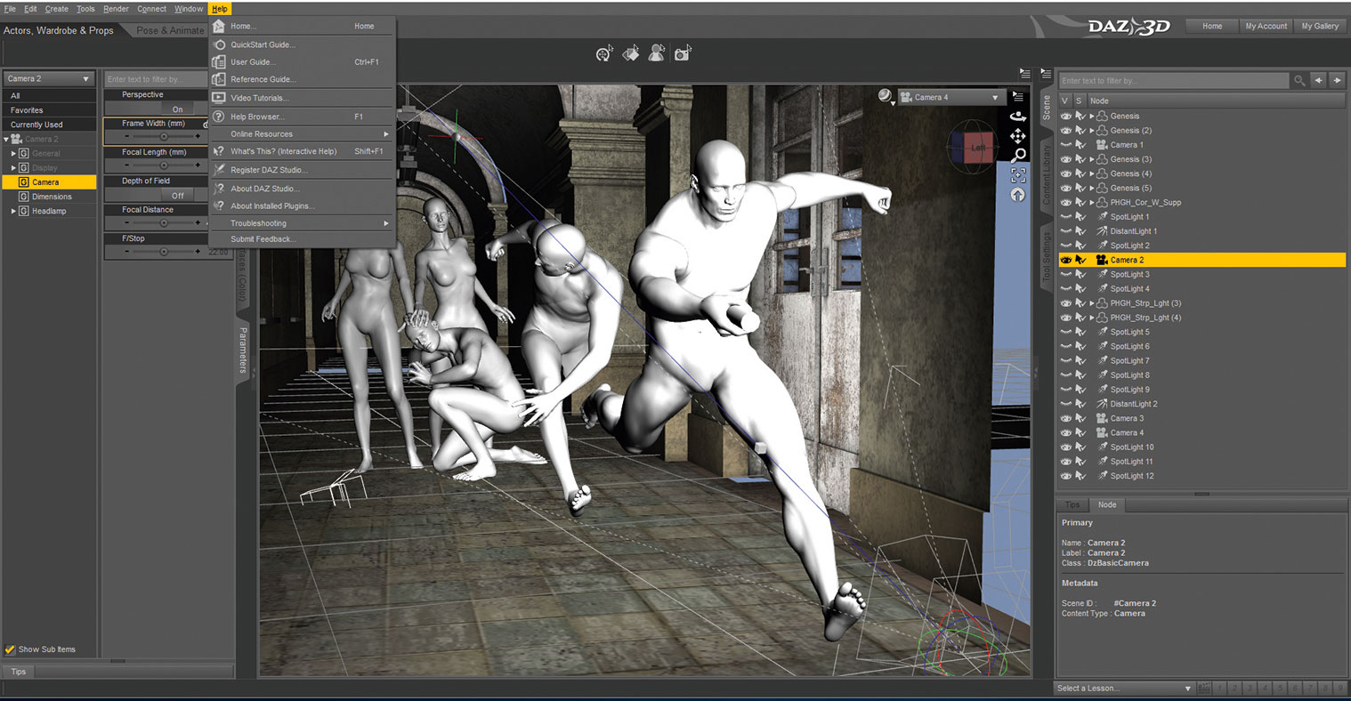Click the zoom magnifier icon in the viewport controls

coord(1018,156)
